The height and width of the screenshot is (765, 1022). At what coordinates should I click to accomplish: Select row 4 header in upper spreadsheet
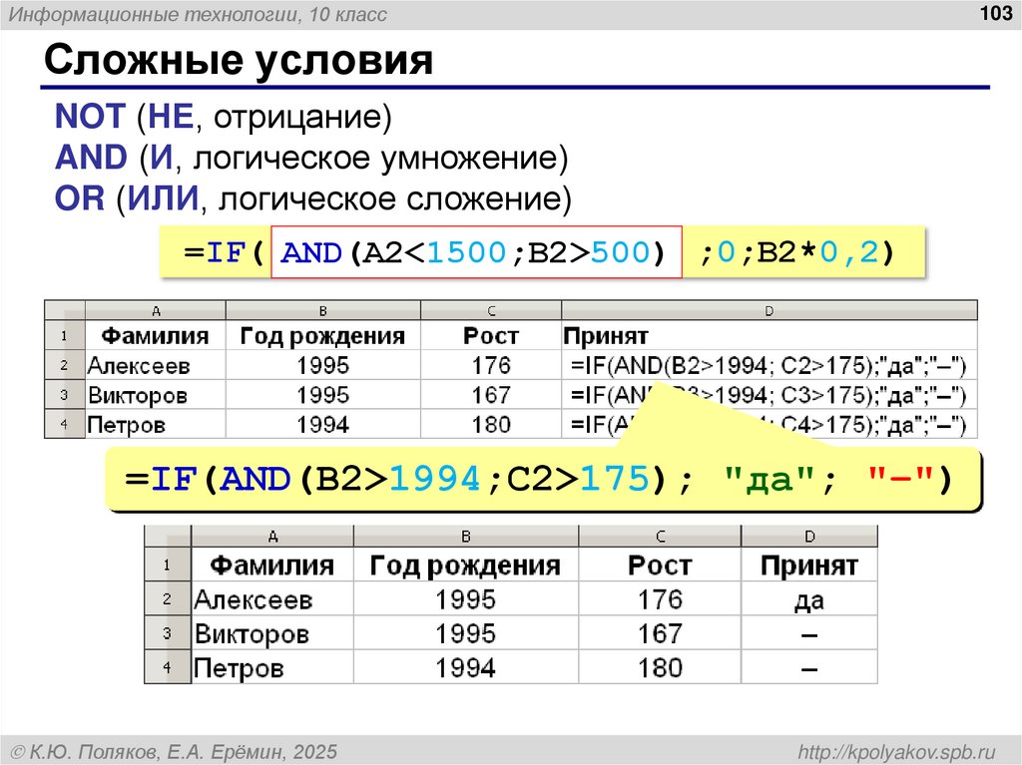tap(65, 424)
